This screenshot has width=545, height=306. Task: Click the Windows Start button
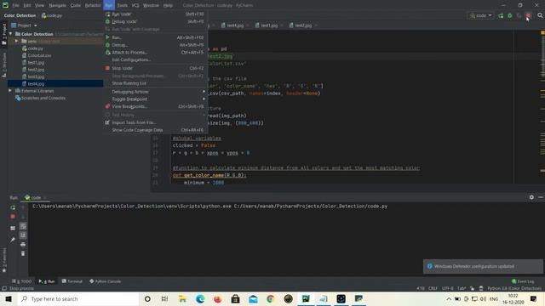[9, 298]
